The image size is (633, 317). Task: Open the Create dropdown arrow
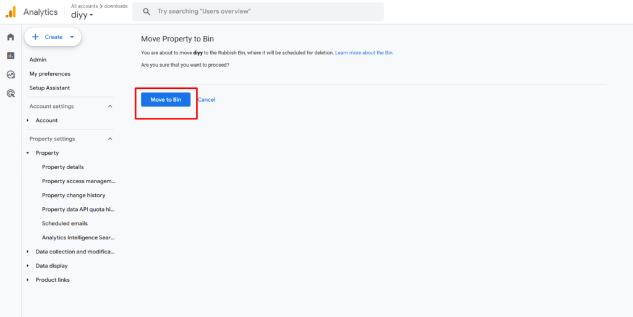tap(72, 36)
